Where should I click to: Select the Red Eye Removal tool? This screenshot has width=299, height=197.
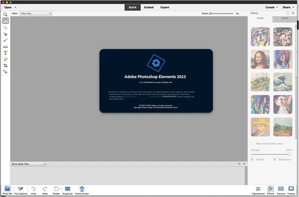5,34
